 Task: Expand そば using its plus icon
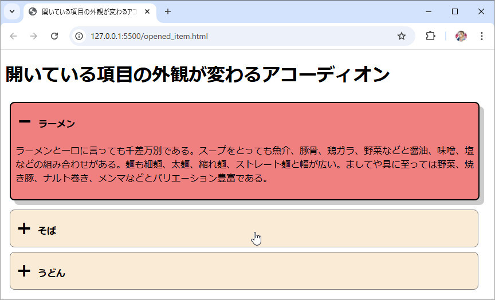(24, 229)
